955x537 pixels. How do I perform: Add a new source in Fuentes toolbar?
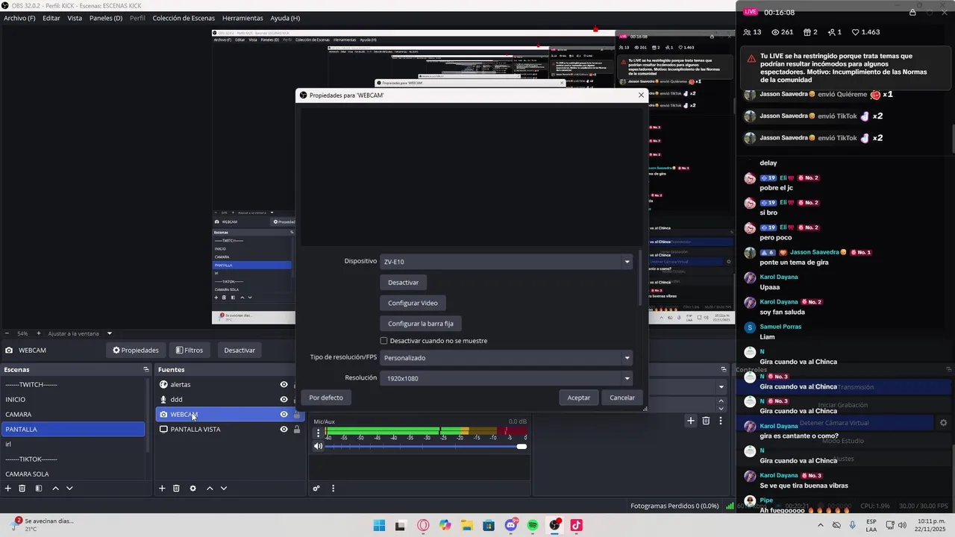click(162, 489)
